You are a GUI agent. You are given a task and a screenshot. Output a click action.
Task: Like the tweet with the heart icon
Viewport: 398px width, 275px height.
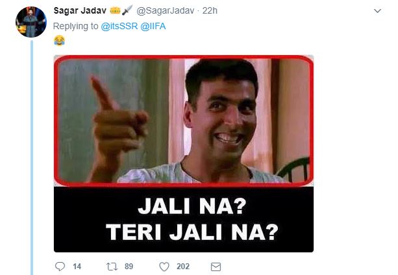164,267
